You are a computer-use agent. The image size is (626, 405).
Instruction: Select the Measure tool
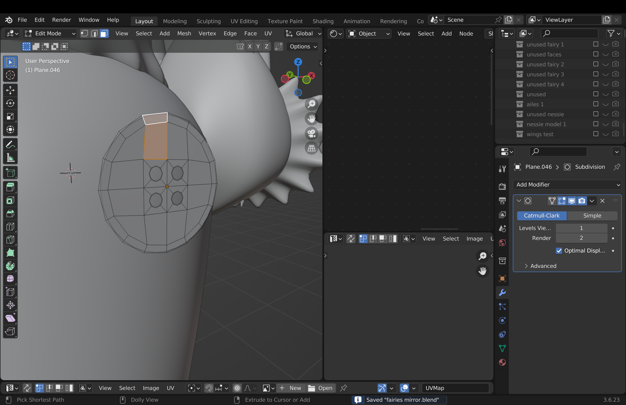point(10,158)
